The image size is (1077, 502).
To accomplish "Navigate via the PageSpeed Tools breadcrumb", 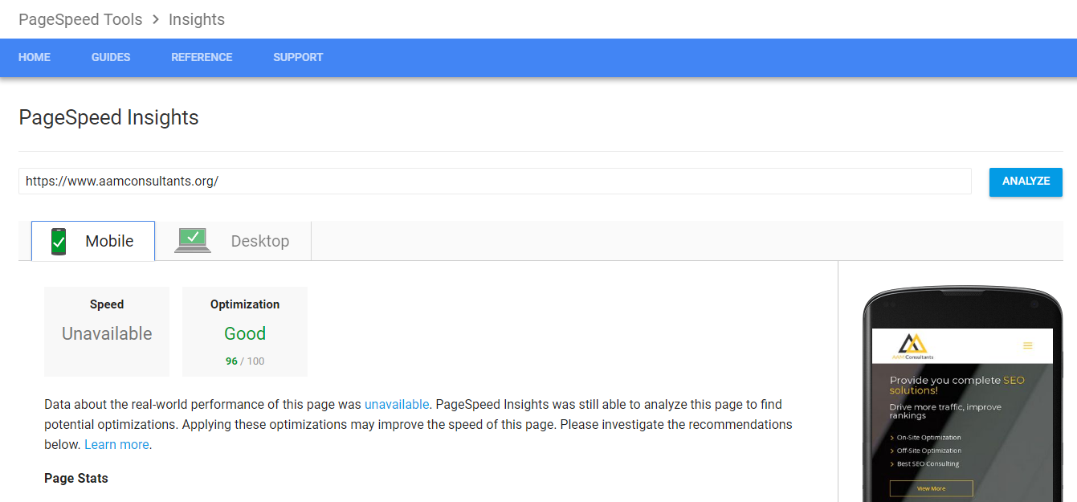I will pyautogui.click(x=80, y=18).
